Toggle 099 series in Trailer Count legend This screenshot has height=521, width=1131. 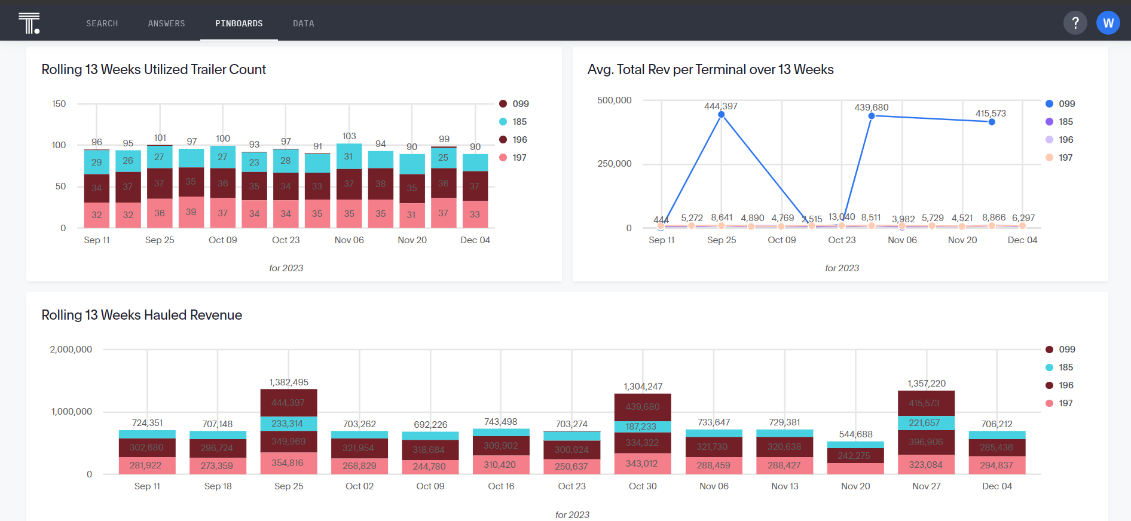(514, 104)
